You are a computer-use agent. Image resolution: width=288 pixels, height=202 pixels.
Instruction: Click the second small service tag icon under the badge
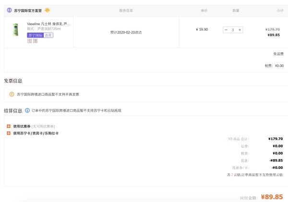(35, 41)
